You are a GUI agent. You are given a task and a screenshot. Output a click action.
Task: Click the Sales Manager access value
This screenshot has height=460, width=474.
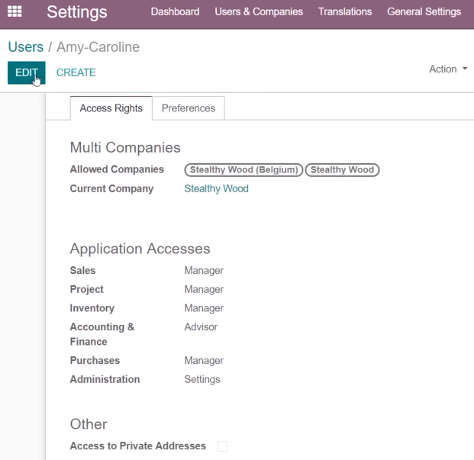point(204,270)
